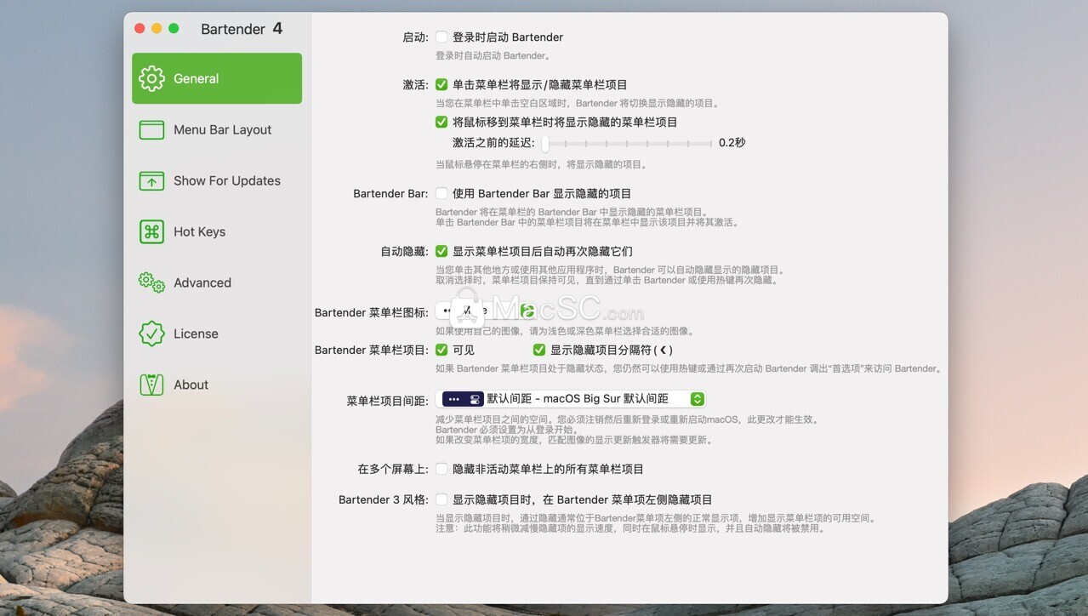Click the yellow minimize window button

157,28
